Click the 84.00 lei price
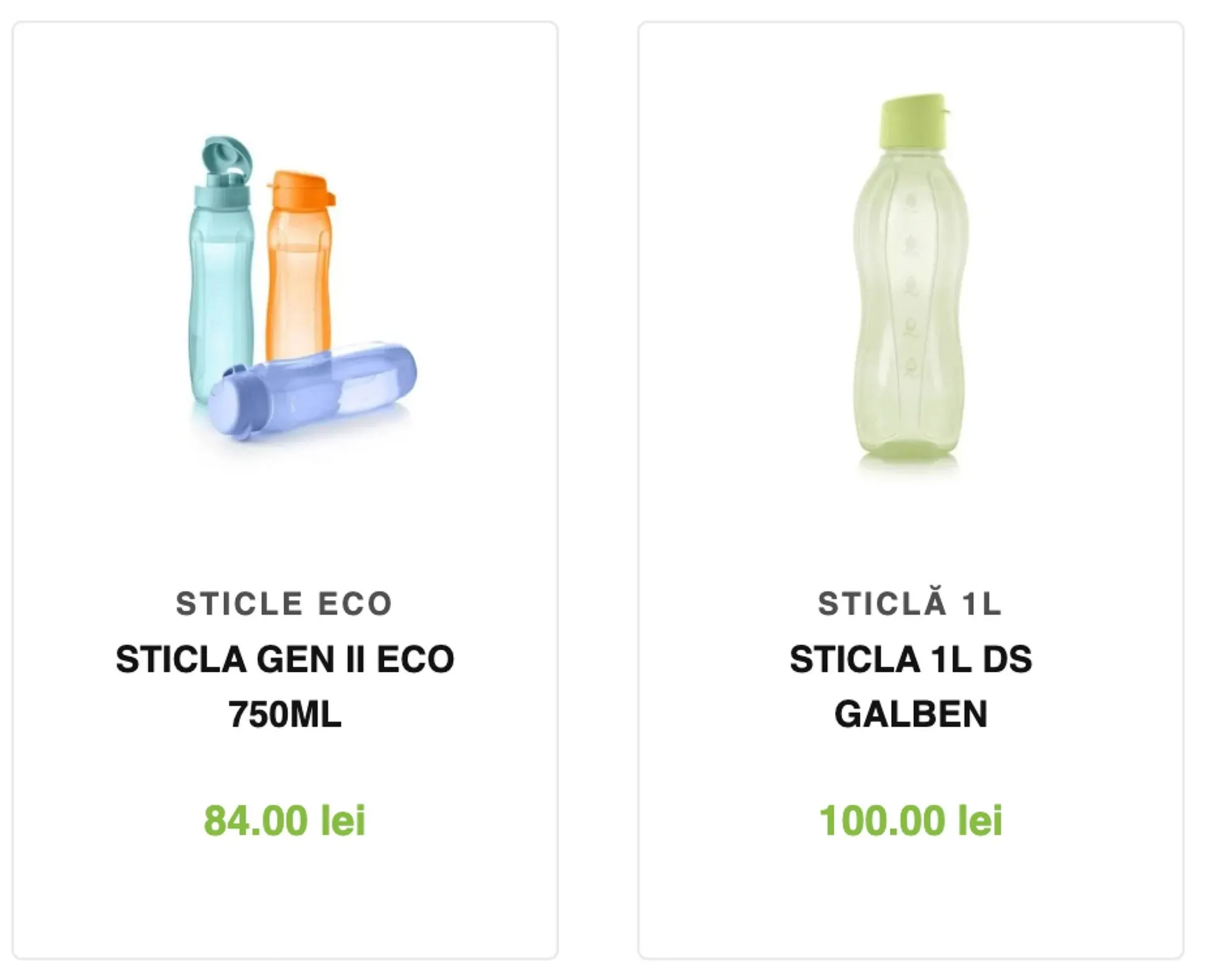 tap(284, 821)
